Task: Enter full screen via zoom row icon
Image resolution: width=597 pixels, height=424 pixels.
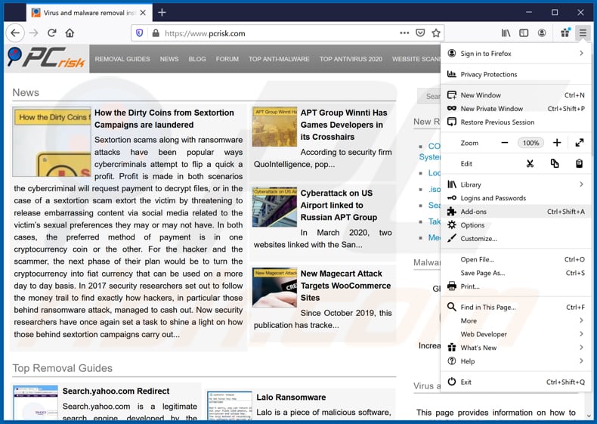Action: 579,143
